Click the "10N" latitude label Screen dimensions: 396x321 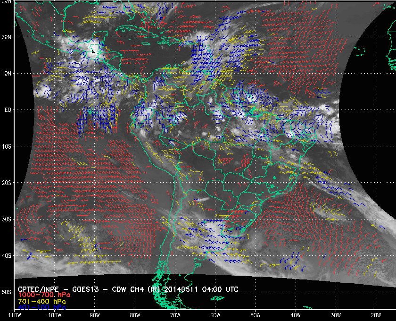[x=7, y=74]
